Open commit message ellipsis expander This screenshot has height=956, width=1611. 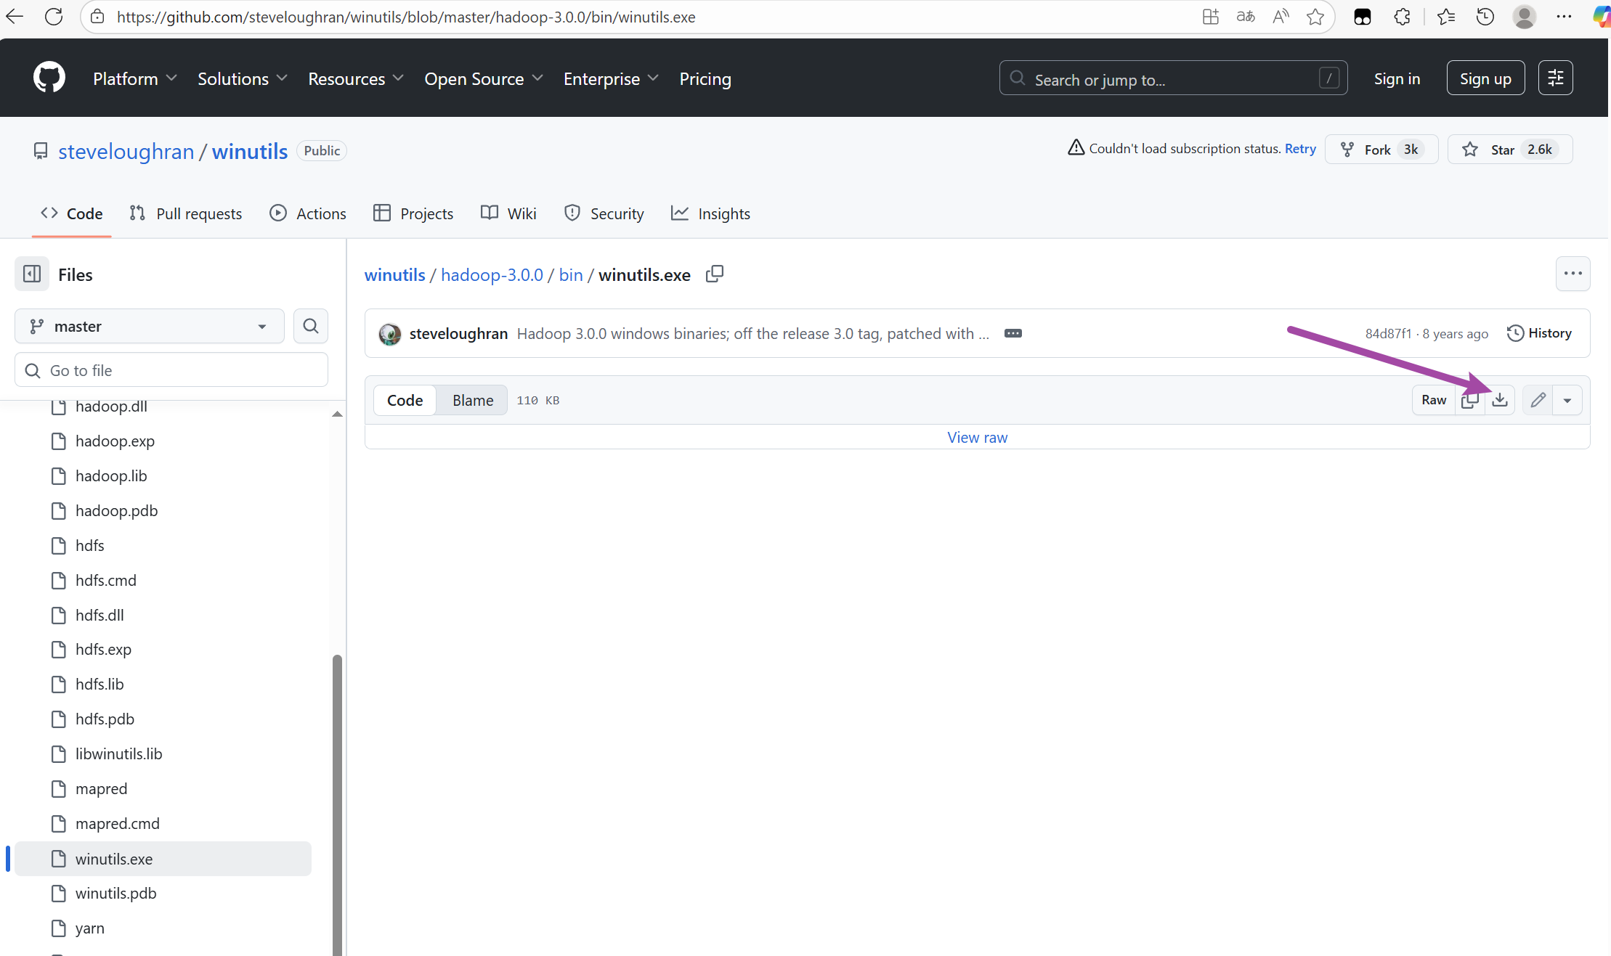click(1013, 333)
